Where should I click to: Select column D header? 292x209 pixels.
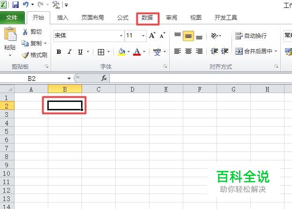132,89
